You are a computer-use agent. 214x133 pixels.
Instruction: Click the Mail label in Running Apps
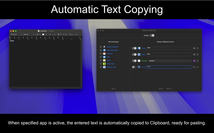pyautogui.click(x=108, y=57)
